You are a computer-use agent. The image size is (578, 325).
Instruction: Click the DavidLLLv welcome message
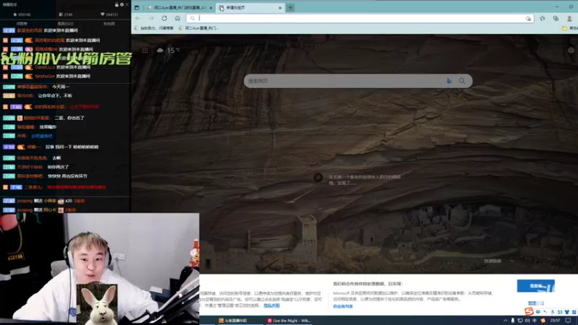click(47, 67)
